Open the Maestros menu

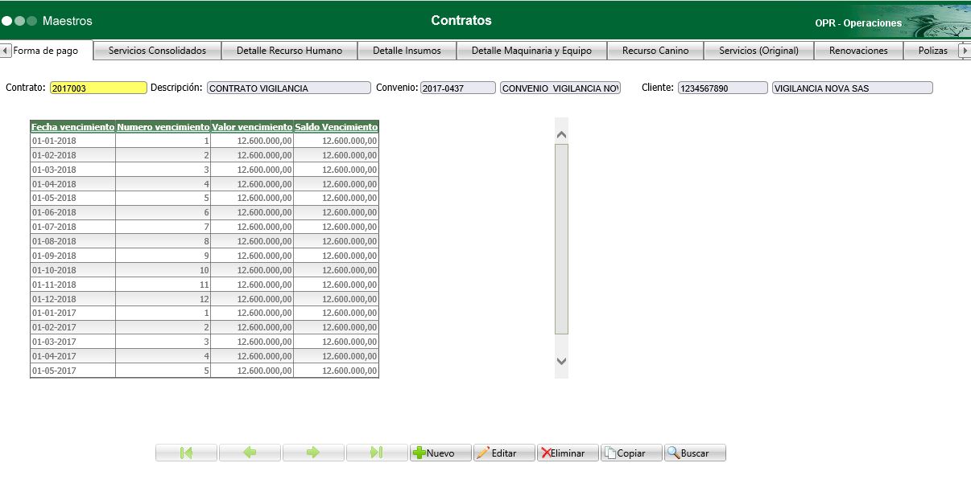point(67,20)
